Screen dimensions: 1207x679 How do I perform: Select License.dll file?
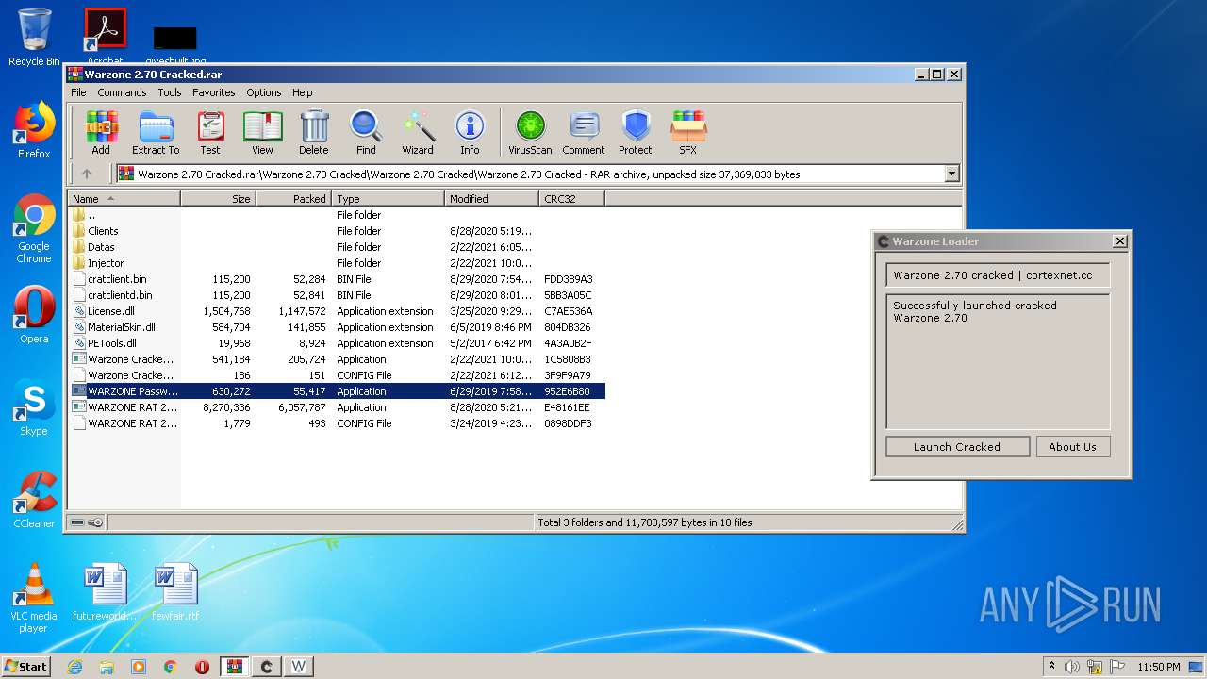338,311
